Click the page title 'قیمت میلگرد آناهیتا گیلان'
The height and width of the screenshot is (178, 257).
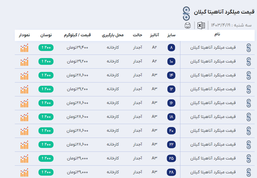[x=224, y=12]
